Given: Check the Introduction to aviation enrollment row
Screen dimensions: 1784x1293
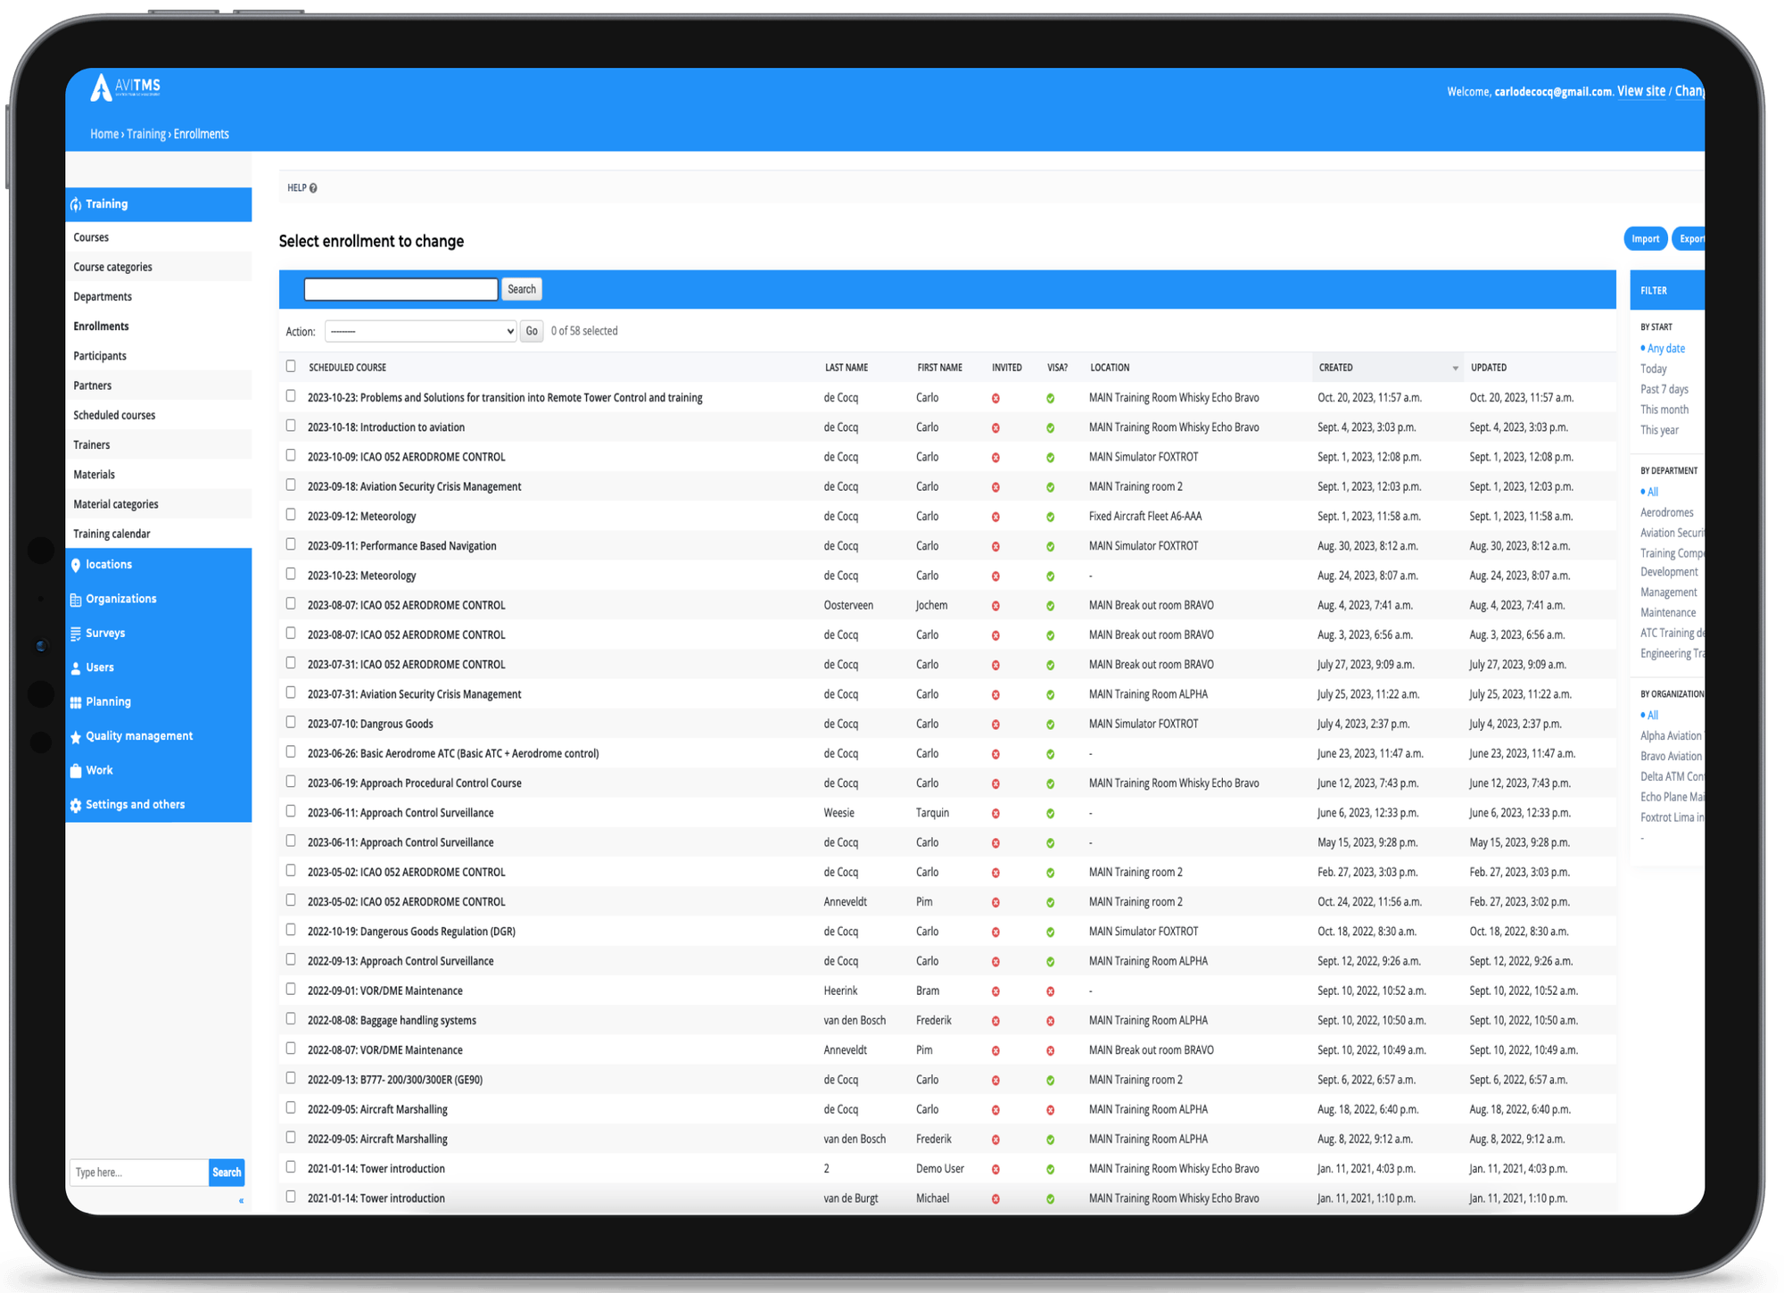Looking at the screenshot, I should tap(291, 426).
